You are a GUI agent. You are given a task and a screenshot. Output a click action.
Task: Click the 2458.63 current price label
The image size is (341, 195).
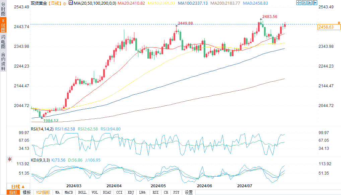[x=326, y=27]
